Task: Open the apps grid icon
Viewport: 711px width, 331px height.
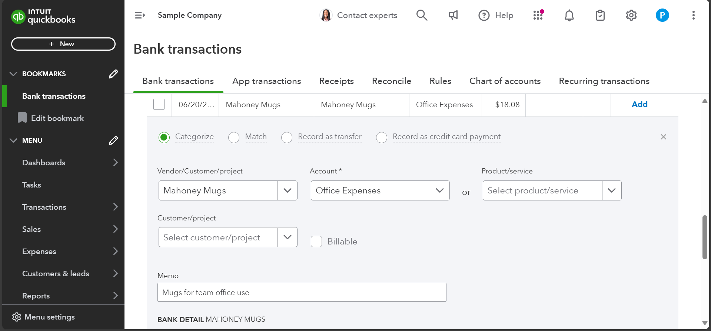Action: (x=538, y=15)
